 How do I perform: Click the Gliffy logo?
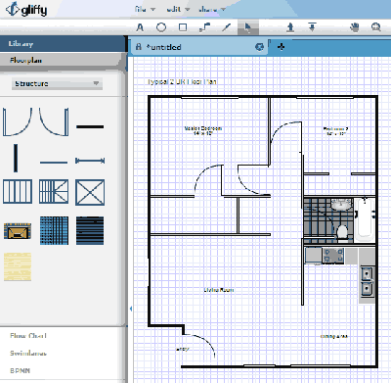(x=26, y=10)
